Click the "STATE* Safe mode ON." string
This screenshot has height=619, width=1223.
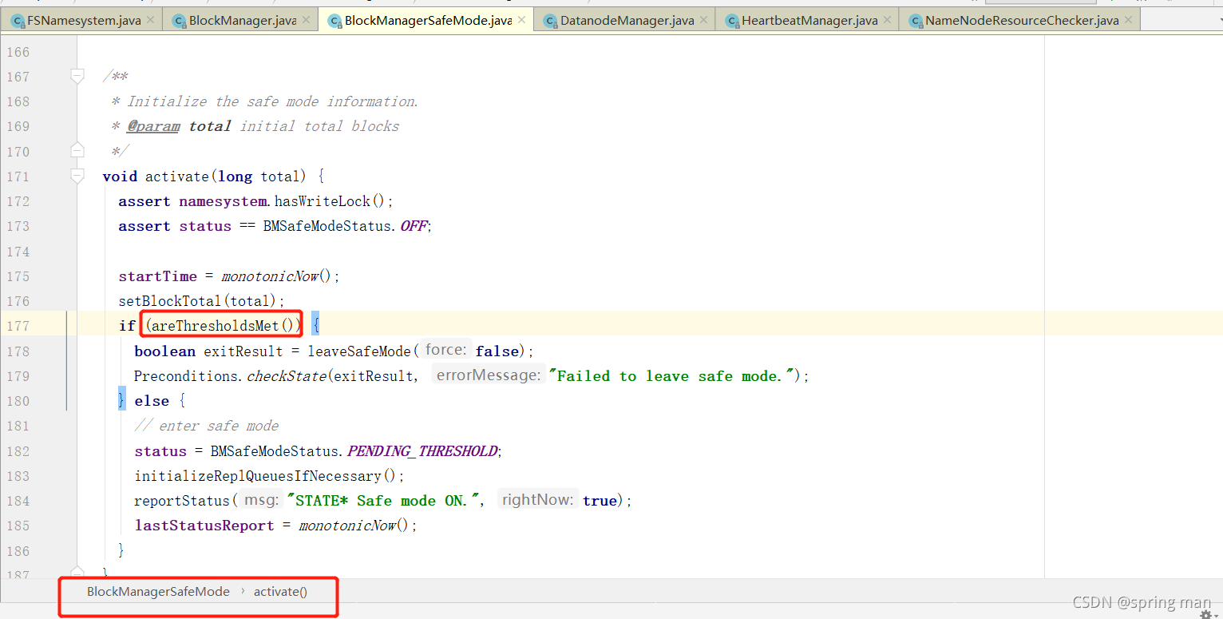382,501
